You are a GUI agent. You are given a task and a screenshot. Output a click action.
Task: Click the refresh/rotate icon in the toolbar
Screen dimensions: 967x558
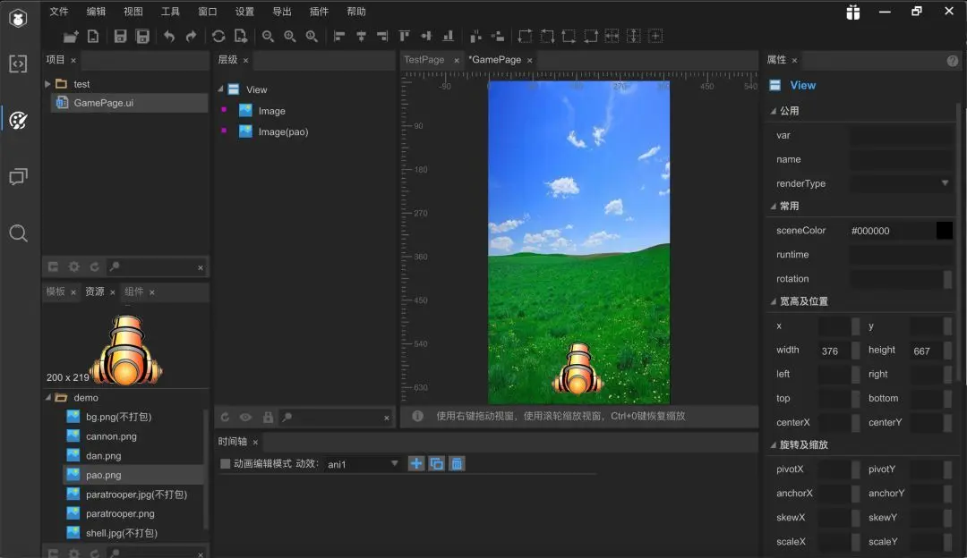click(218, 36)
